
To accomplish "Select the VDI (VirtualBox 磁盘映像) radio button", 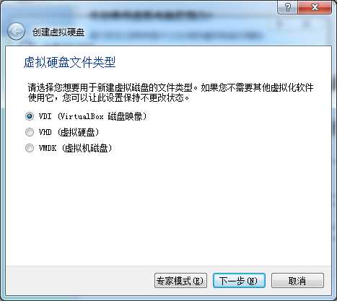I will click(x=30, y=116).
